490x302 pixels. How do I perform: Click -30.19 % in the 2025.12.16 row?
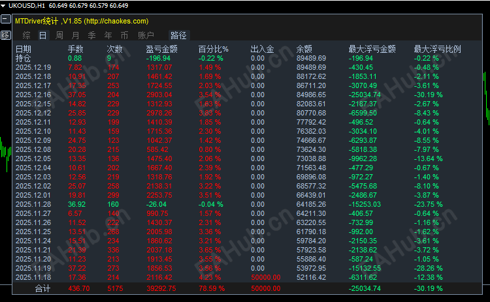(429, 95)
